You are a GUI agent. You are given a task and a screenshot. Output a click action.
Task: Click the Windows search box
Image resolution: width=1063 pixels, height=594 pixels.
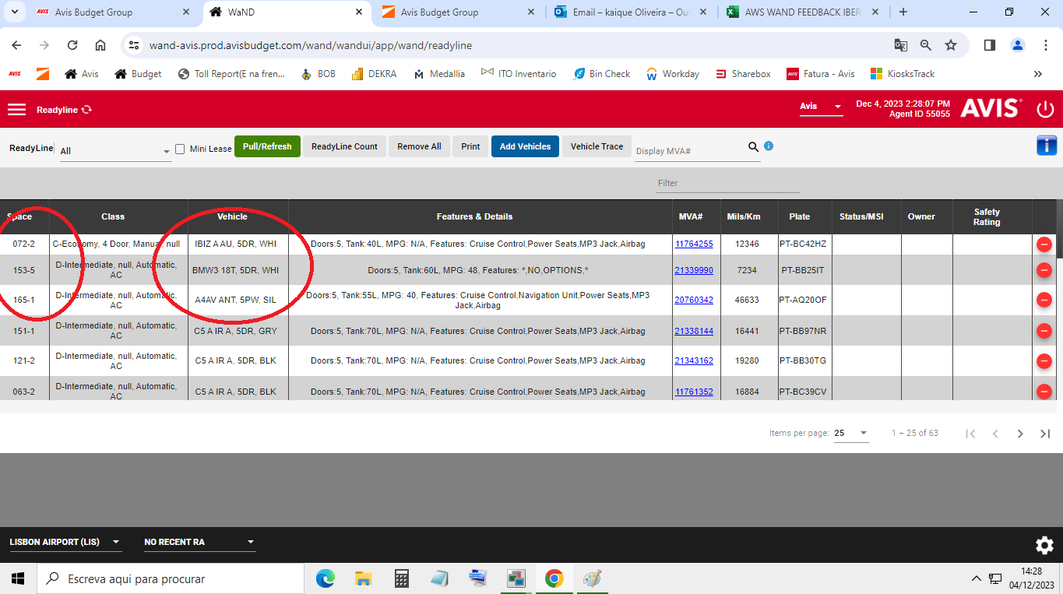pyautogui.click(x=170, y=578)
